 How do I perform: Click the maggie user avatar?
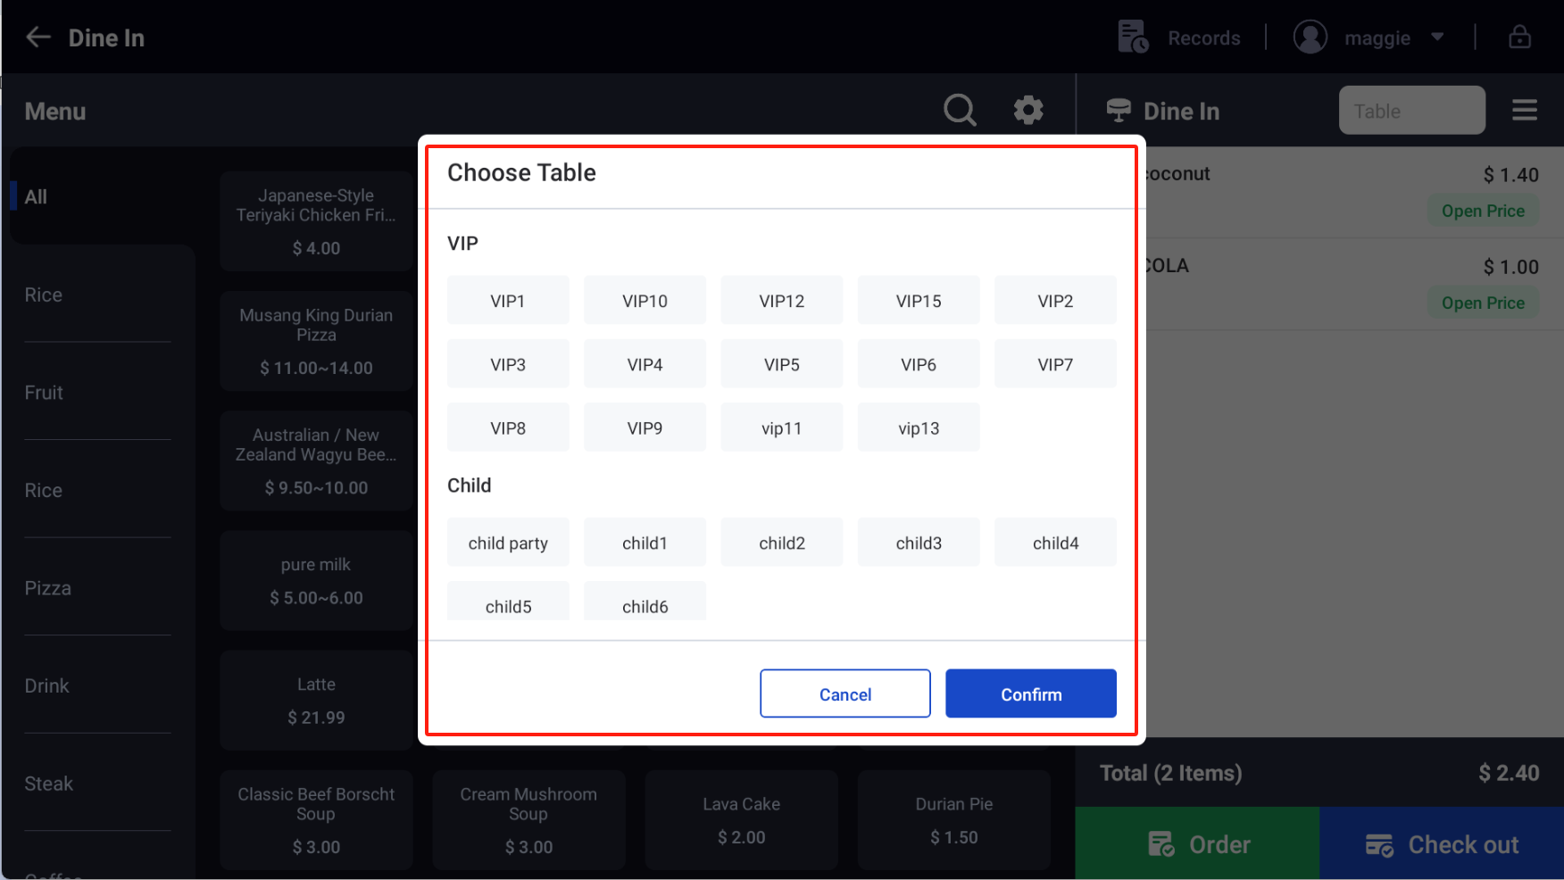coord(1310,37)
